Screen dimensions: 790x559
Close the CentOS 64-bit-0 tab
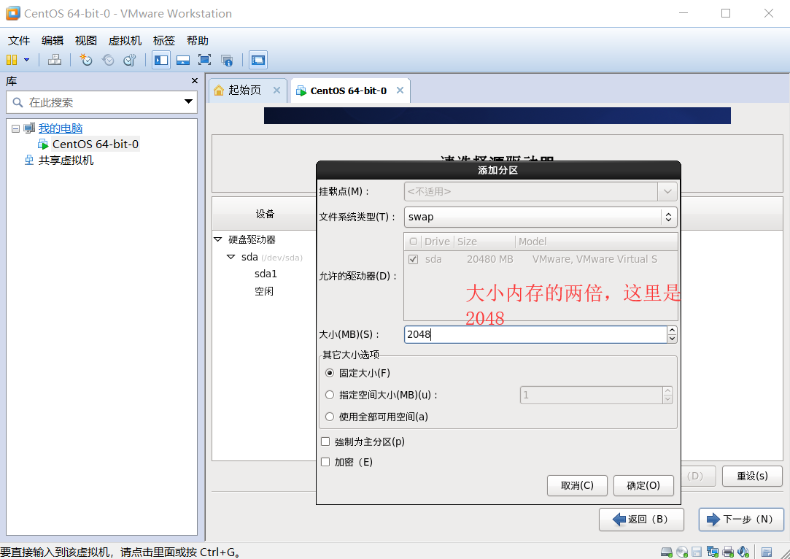[x=400, y=90]
